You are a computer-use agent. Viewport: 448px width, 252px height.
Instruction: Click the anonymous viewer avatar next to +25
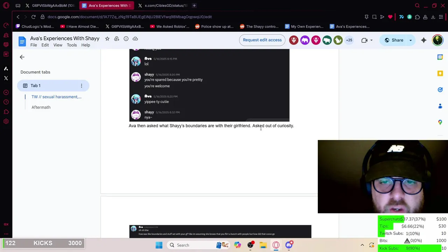(338, 40)
